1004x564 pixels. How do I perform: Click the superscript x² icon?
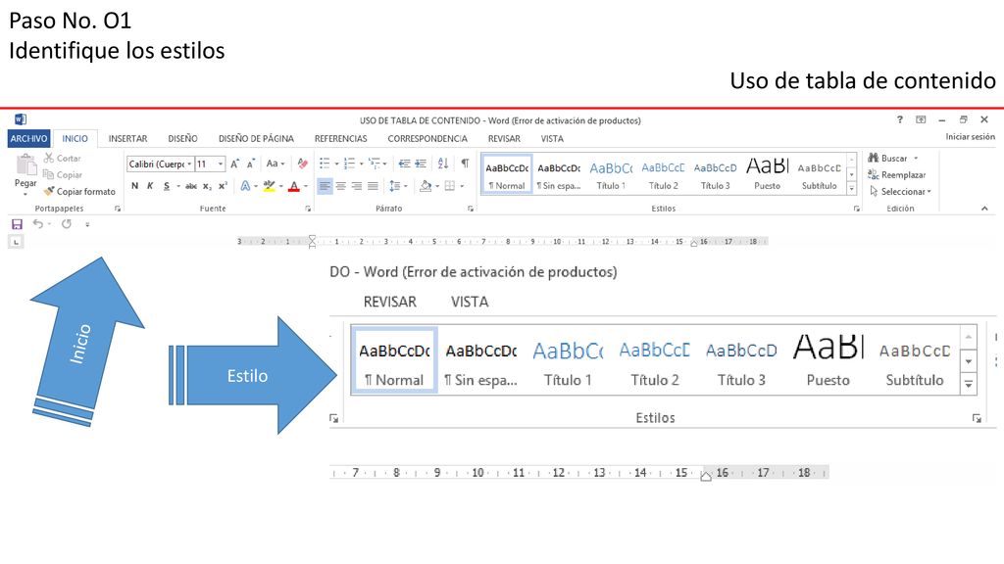[223, 186]
